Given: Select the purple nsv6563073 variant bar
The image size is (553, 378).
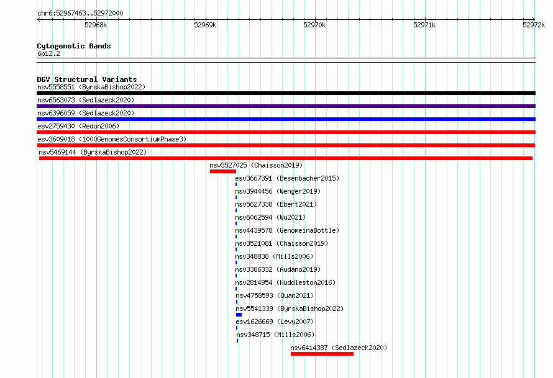Looking at the screenshot, I should point(286,106).
